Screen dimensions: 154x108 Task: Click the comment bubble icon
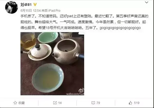[x=93, y=103]
